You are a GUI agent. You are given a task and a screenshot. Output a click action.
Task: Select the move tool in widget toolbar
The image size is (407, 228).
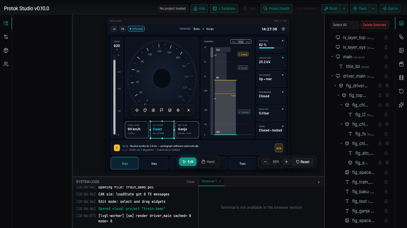point(137,110)
